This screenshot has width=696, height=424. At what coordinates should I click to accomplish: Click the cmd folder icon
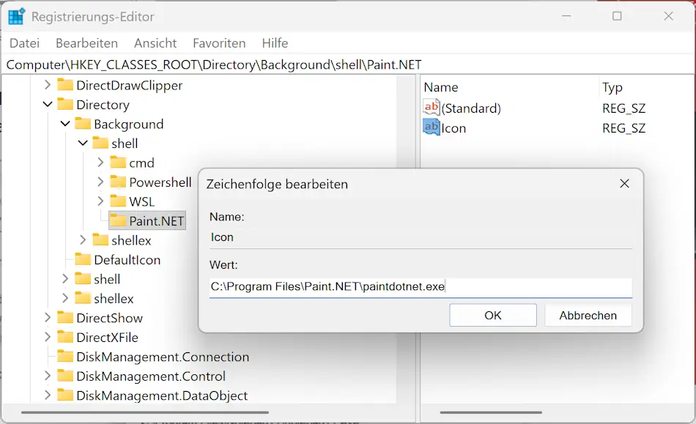(x=118, y=163)
